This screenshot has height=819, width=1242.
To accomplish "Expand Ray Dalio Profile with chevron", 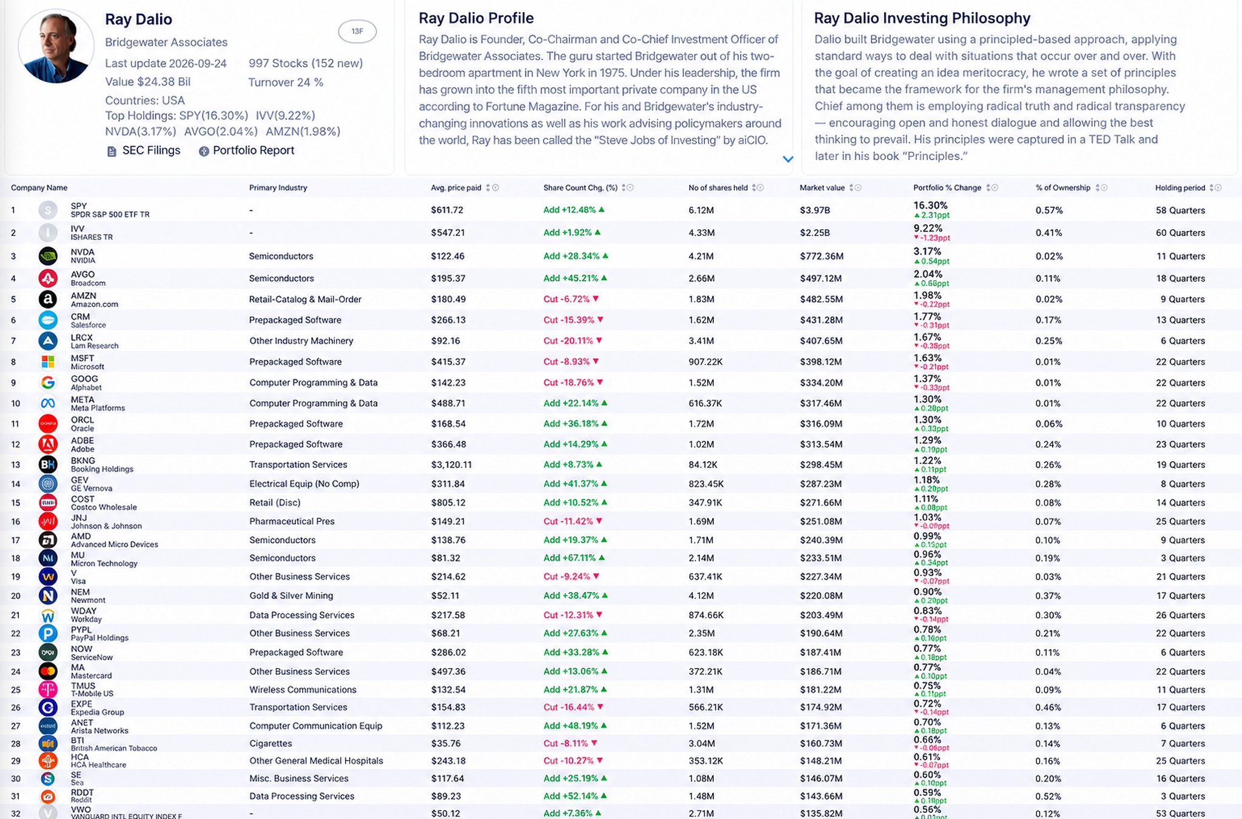I will coord(788,159).
